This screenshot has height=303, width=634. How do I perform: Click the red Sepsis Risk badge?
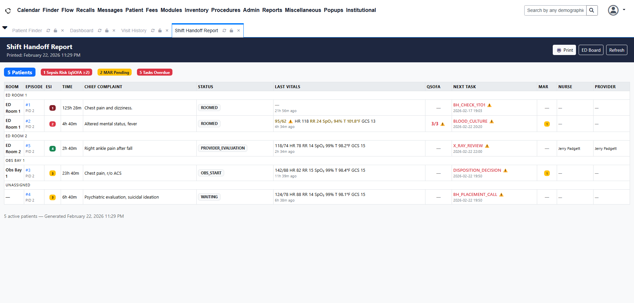66,72
